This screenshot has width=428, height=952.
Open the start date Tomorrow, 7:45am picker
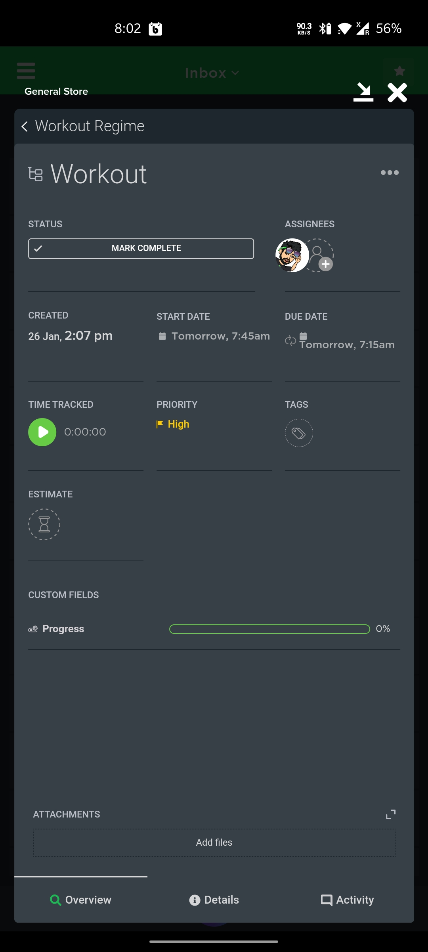pos(214,336)
